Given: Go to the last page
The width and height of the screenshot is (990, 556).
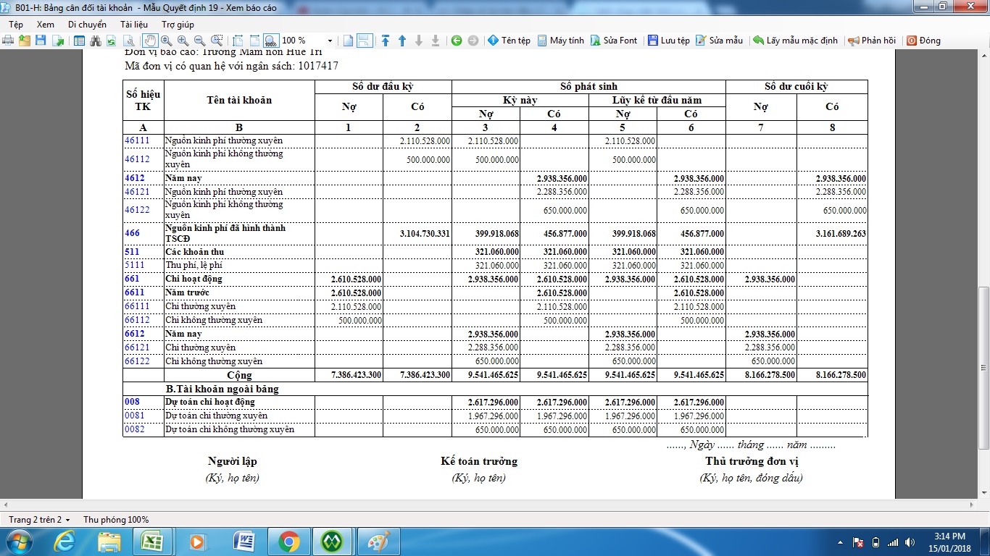Looking at the screenshot, I should 436,41.
